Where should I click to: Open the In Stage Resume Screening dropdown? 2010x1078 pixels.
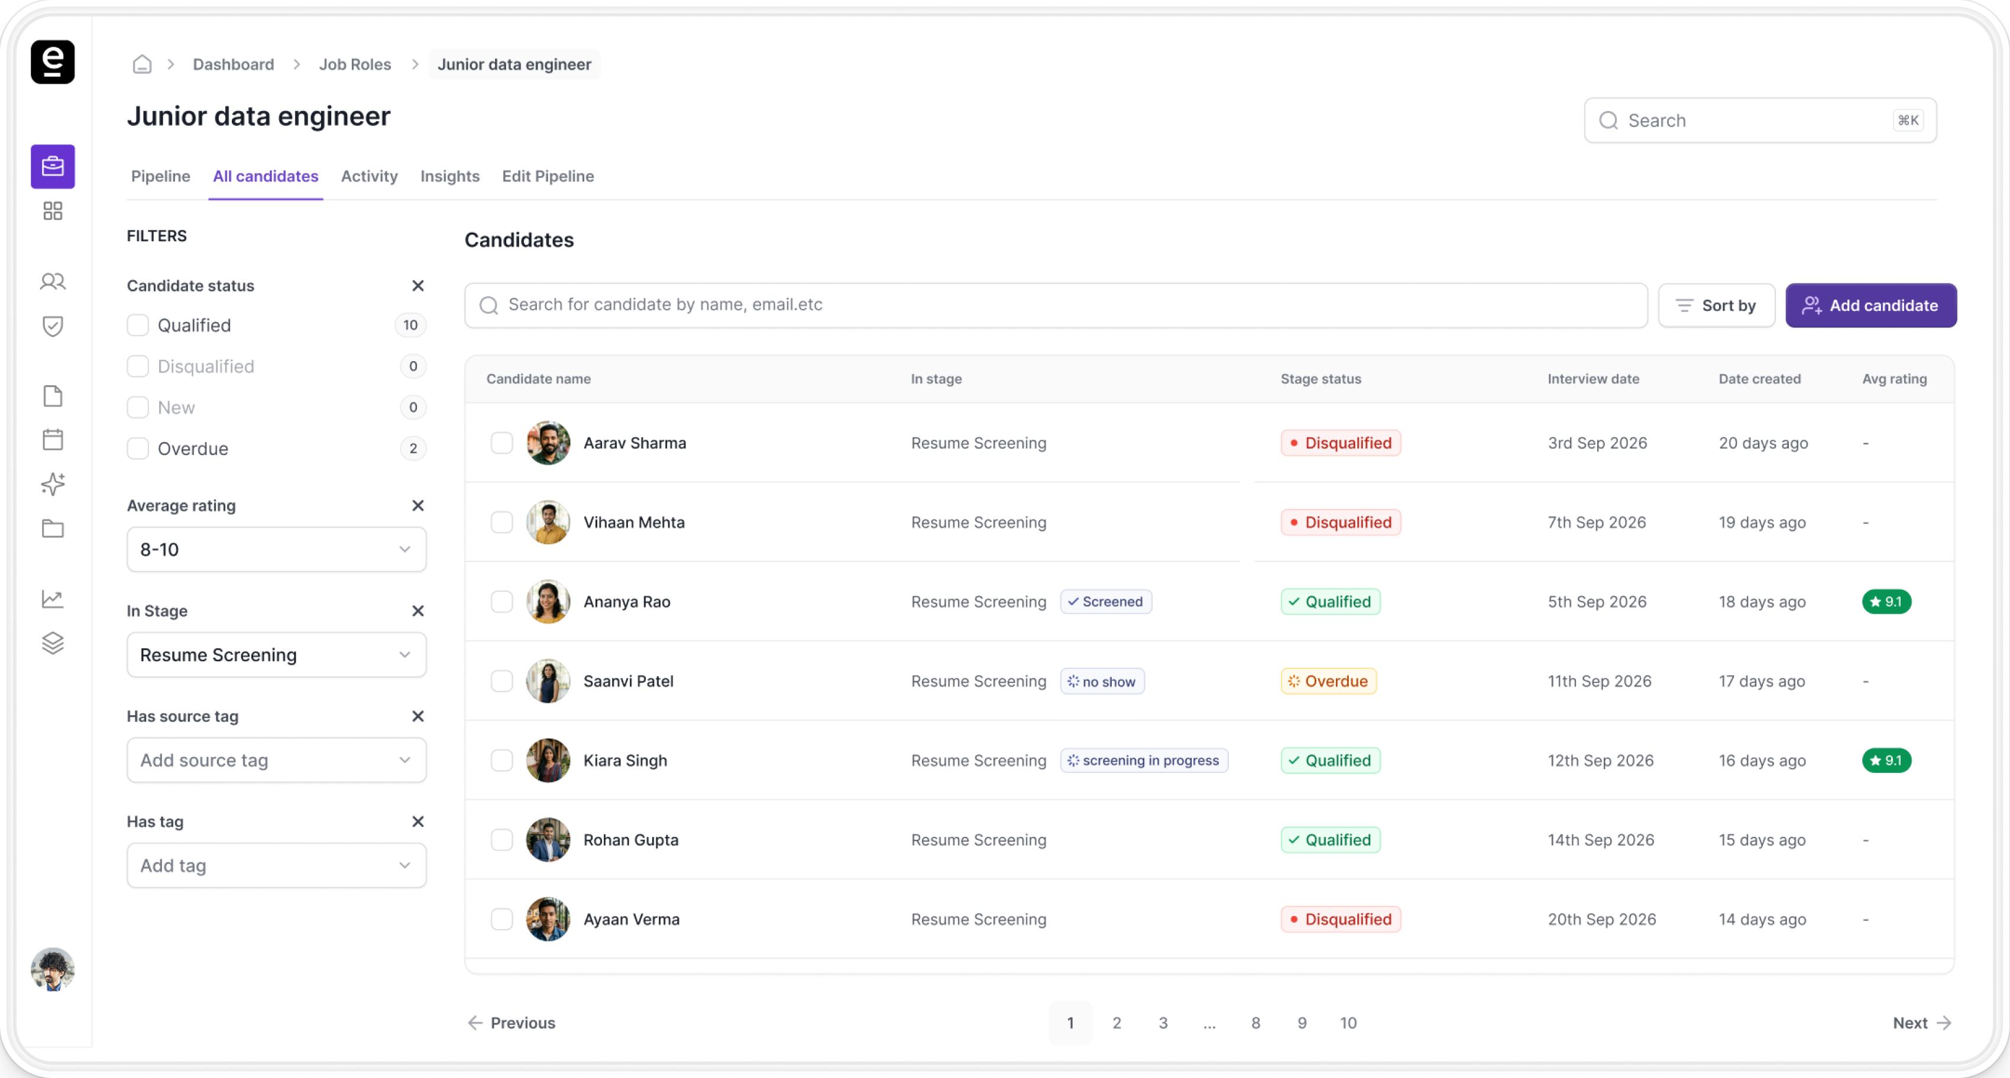tap(276, 654)
